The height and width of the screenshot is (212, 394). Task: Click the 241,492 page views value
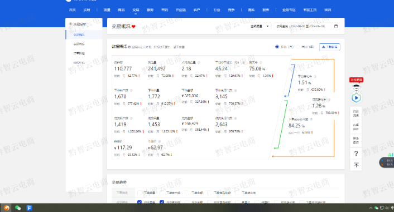157,68
